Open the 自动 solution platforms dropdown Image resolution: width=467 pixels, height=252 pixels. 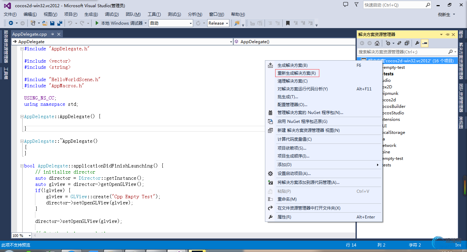click(191, 23)
